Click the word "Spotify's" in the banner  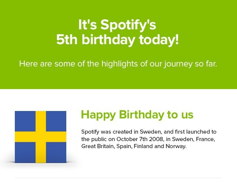click(128, 25)
